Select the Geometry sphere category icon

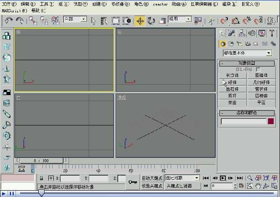pos(223,44)
